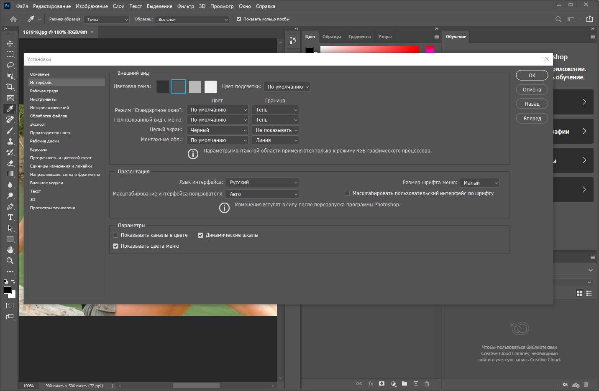Open Размер шрифта меню dropdown

pyautogui.click(x=479, y=183)
